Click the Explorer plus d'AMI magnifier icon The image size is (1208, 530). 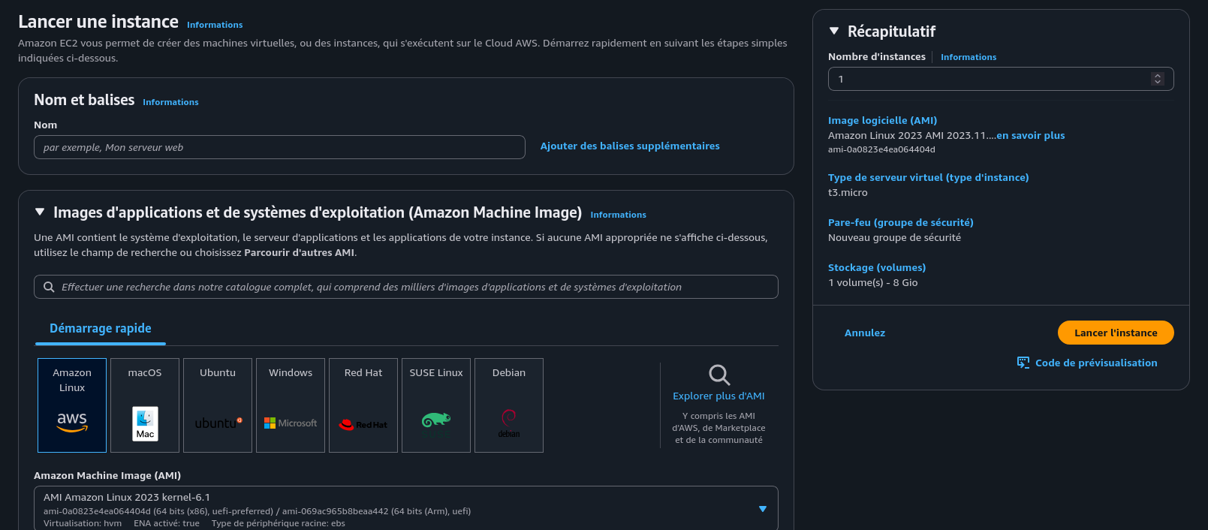pyautogui.click(x=718, y=375)
